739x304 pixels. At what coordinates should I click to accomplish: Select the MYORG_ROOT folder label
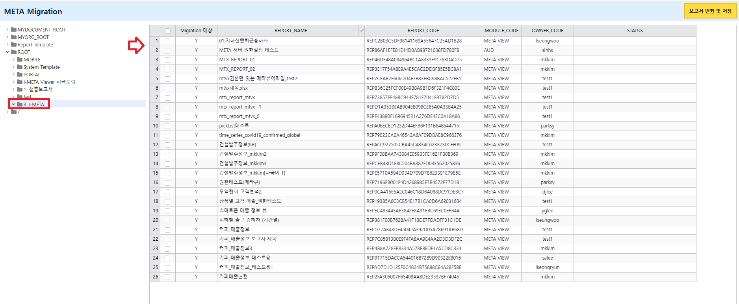tap(33, 37)
